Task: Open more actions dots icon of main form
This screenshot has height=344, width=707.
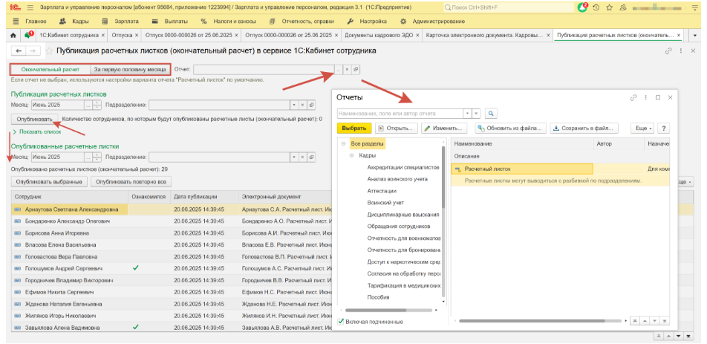Action: [681, 51]
